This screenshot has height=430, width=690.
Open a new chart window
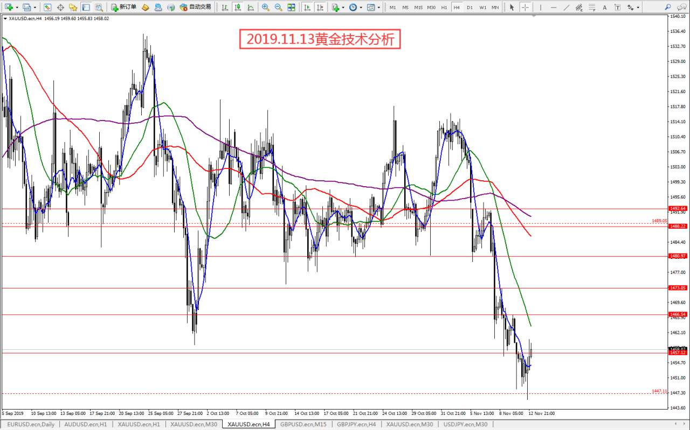click(x=9, y=7)
